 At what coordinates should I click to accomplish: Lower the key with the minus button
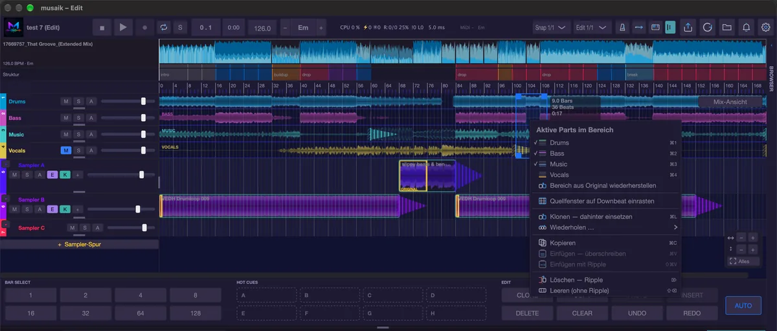click(x=285, y=29)
